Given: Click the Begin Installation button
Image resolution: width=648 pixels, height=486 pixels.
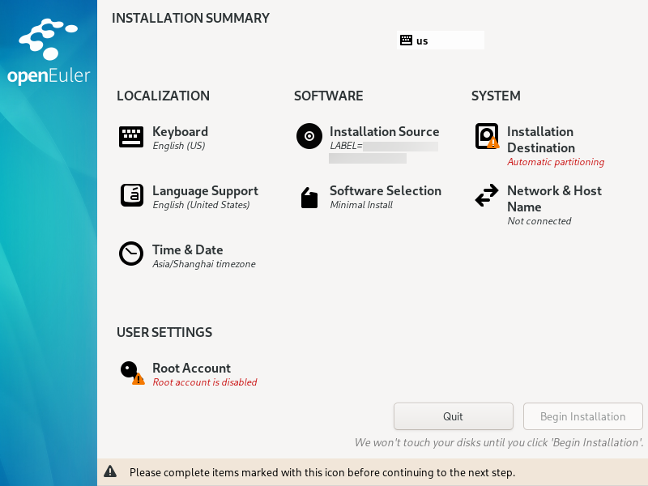Looking at the screenshot, I should (582, 416).
